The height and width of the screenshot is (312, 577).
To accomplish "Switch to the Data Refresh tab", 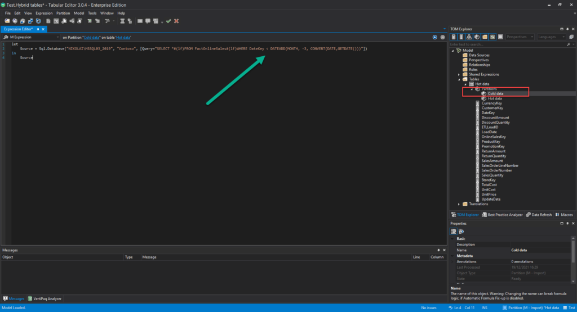I will tap(539, 215).
